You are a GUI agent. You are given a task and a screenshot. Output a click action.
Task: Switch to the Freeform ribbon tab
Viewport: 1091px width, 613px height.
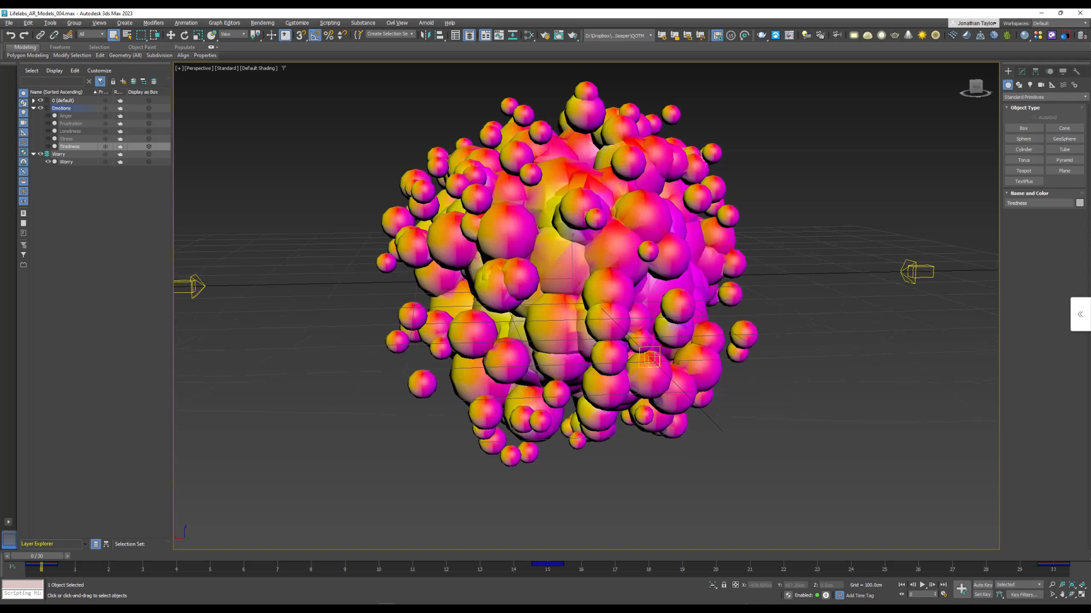[x=60, y=47]
